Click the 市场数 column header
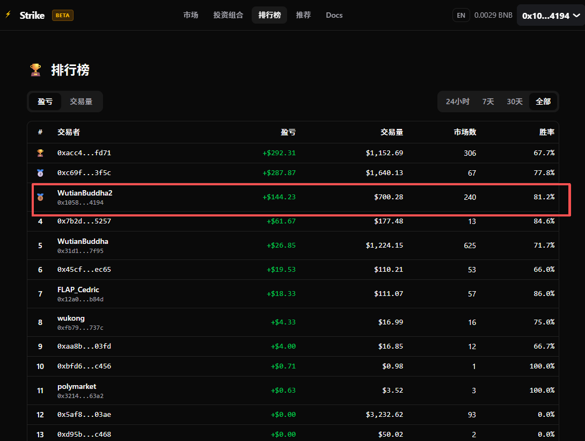 [465, 132]
